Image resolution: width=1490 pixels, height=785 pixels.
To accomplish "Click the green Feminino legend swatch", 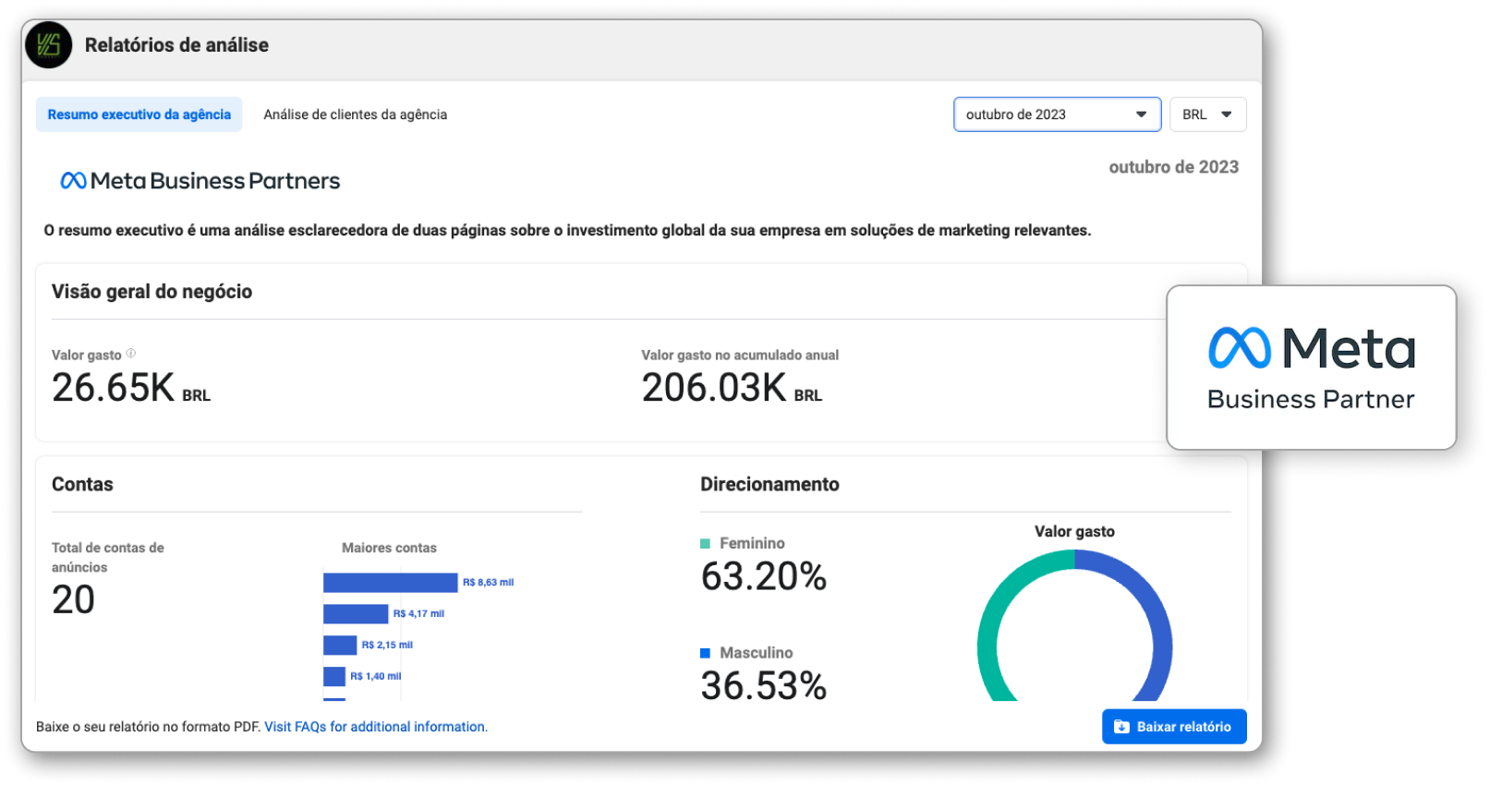I will [x=706, y=544].
